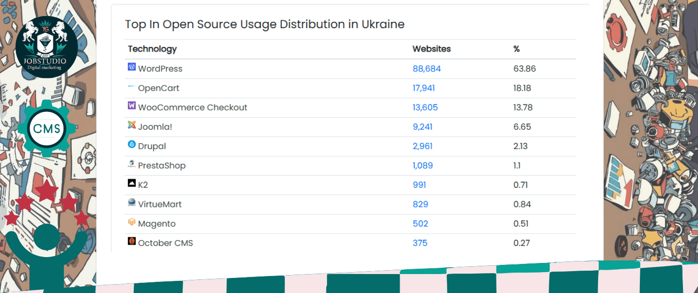Click the 18.18 percentage value
This screenshot has height=293, width=698.
[523, 88]
